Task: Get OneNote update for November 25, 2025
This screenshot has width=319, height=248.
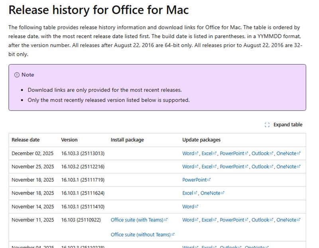Action: point(288,166)
